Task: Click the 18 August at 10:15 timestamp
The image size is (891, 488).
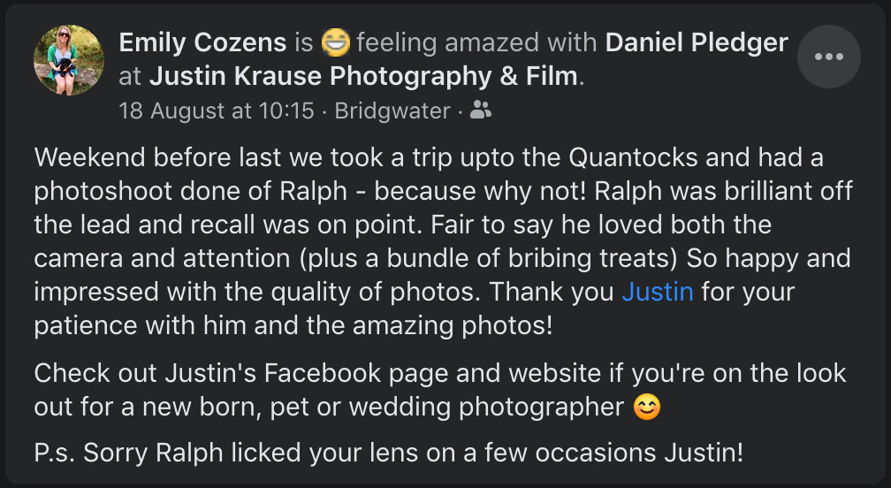Action: [217, 111]
